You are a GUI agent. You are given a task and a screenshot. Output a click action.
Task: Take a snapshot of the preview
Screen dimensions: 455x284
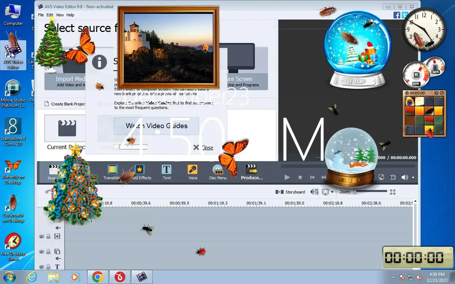pos(393,177)
